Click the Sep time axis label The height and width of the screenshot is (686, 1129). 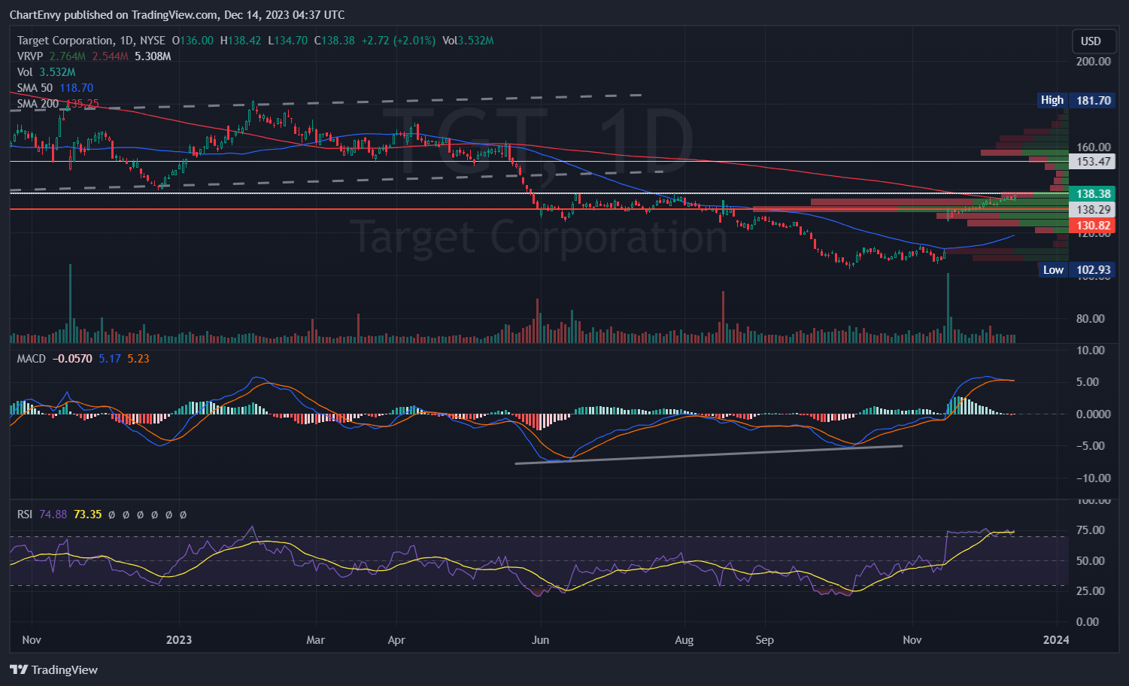pyautogui.click(x=765, y=640)
